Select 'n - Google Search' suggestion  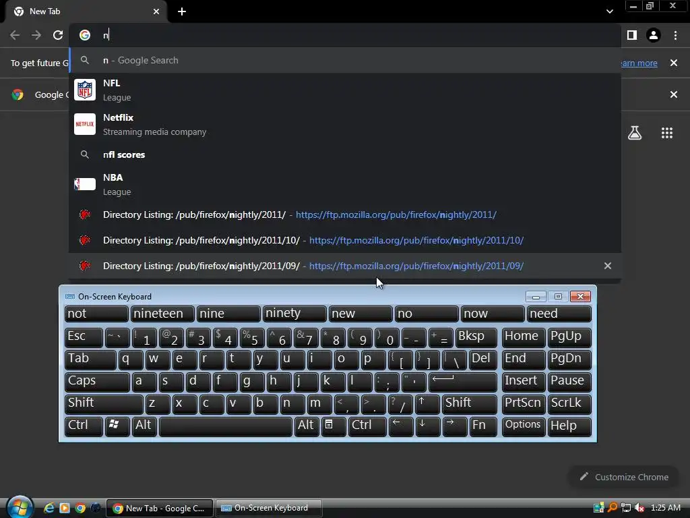pos(345,60)
